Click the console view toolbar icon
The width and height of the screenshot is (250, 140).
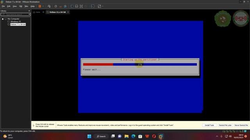[93, 6]
